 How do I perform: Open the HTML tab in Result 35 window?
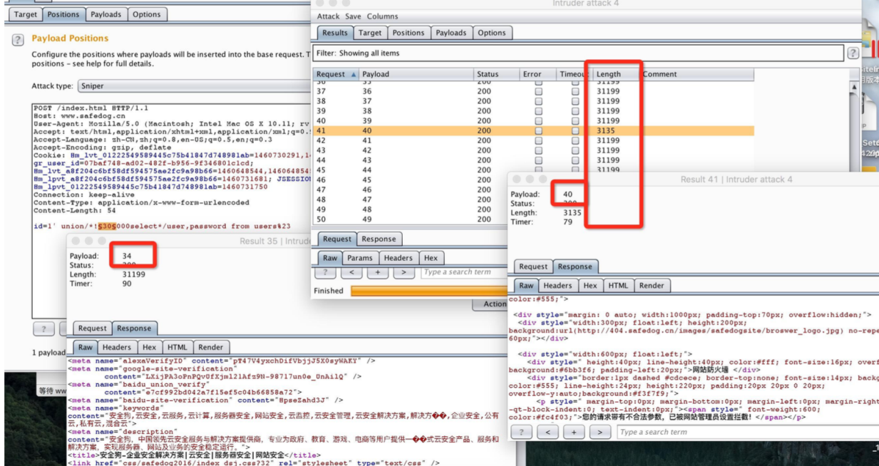(178, 347)
